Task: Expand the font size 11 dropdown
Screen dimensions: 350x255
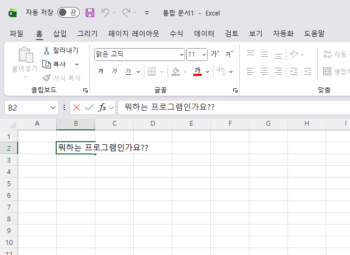Action: tap(204, 54)
